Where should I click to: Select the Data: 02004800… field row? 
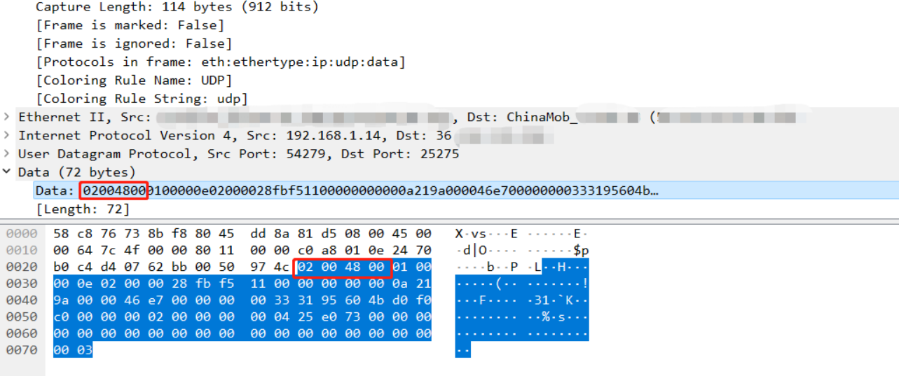click(449, 190)
